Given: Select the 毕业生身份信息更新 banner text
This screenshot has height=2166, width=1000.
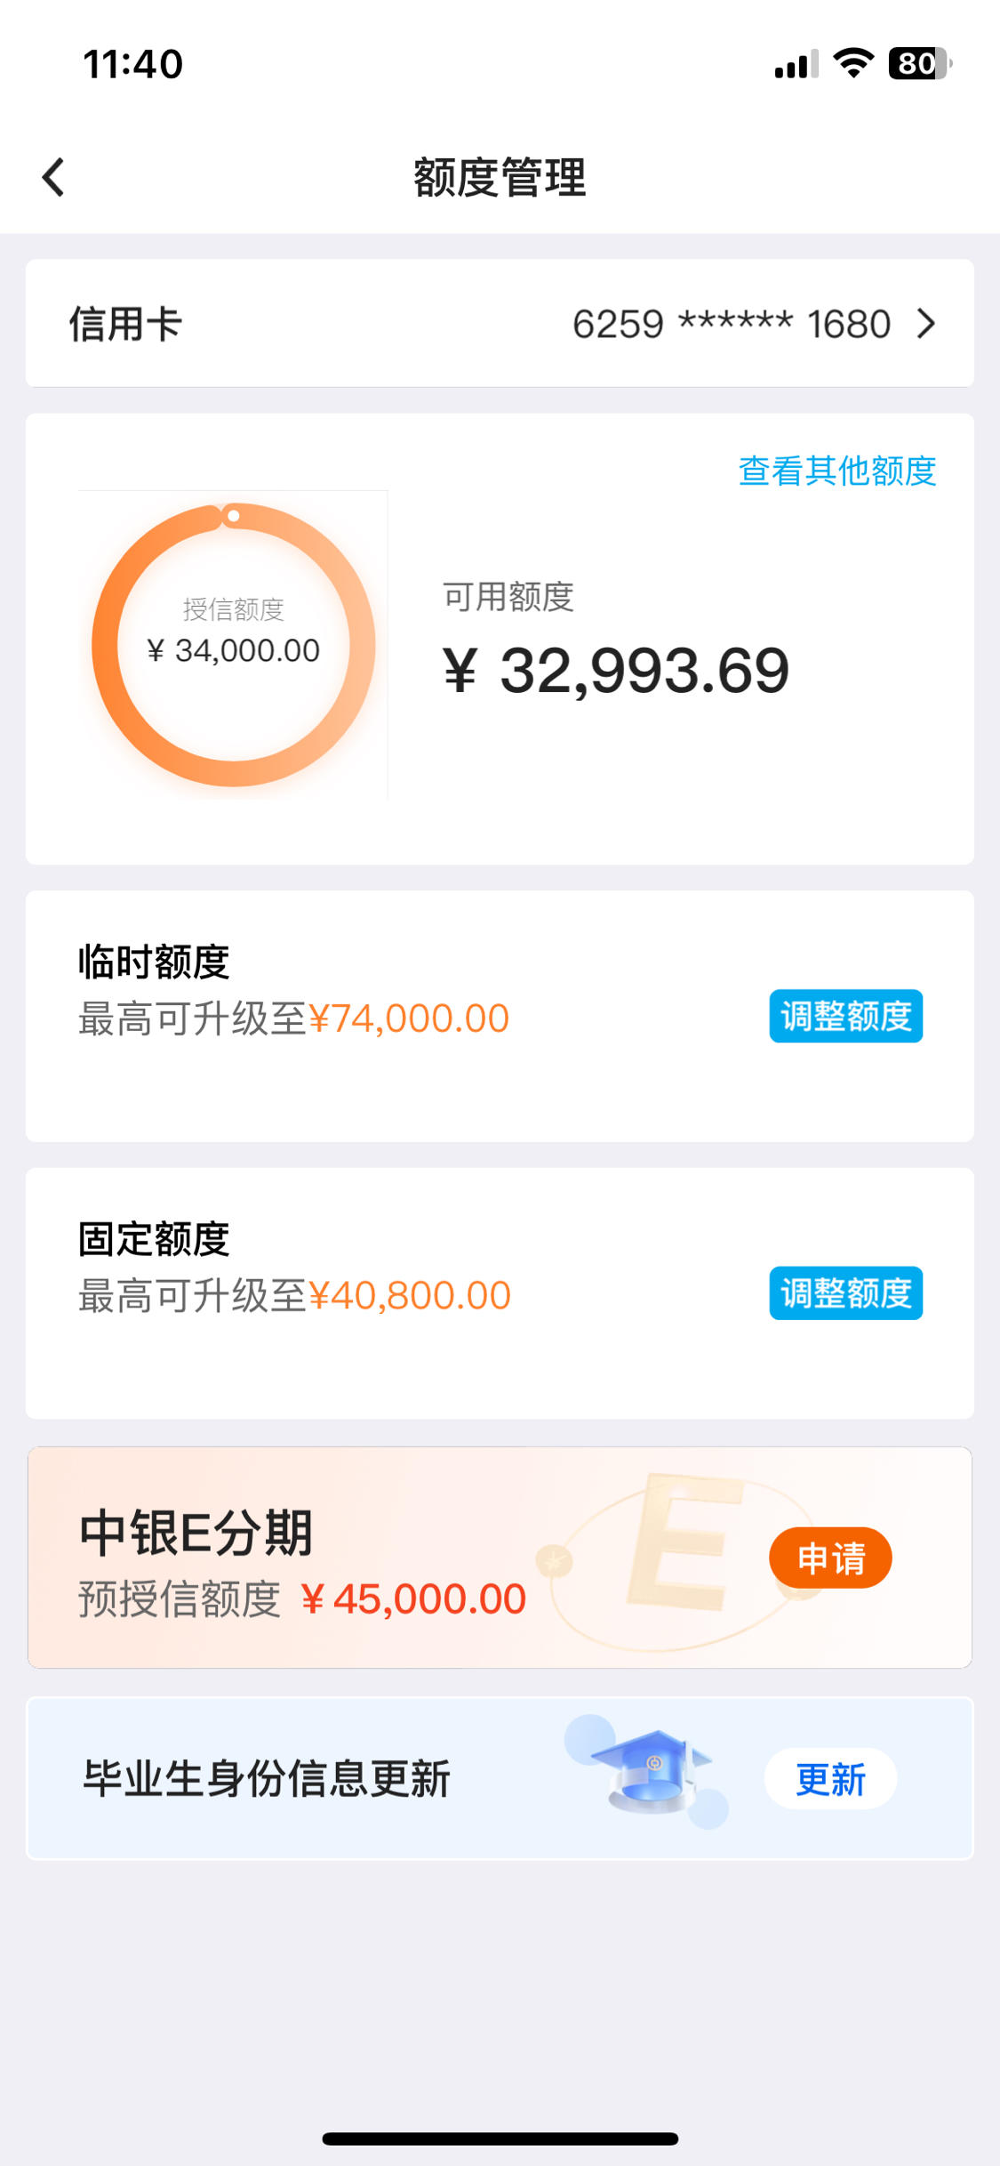Looking at the screenshot, I should 267,1779.
